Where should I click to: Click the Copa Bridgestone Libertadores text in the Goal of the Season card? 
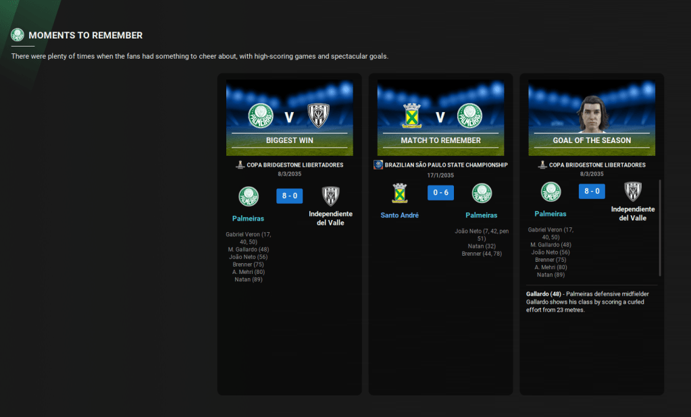(x=597, y=165)
